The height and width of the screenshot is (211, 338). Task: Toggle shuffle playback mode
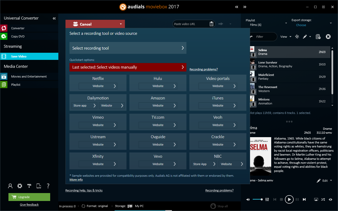click(x=323, y=200)
